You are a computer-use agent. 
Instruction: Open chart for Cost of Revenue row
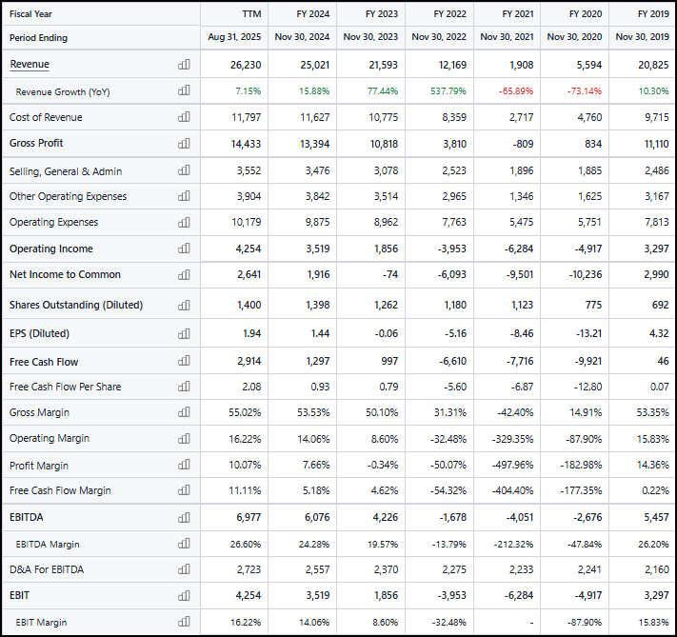pyautogui.click(x=184, y=118)
